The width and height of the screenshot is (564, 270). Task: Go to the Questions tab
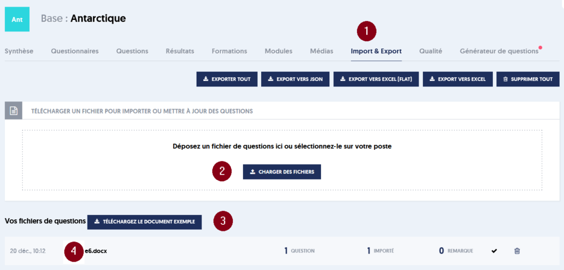click(132, 51)
